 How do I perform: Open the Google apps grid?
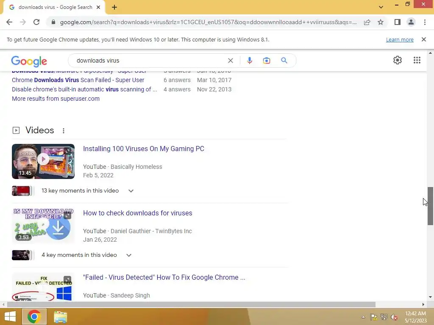pos(417,60)
